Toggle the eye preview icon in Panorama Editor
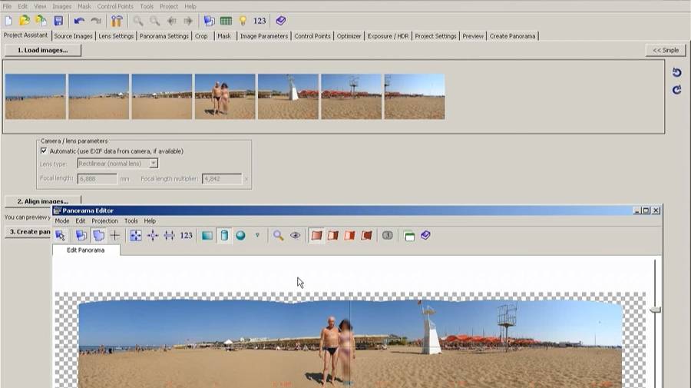691x388 pixels. (x=296, y=235)
